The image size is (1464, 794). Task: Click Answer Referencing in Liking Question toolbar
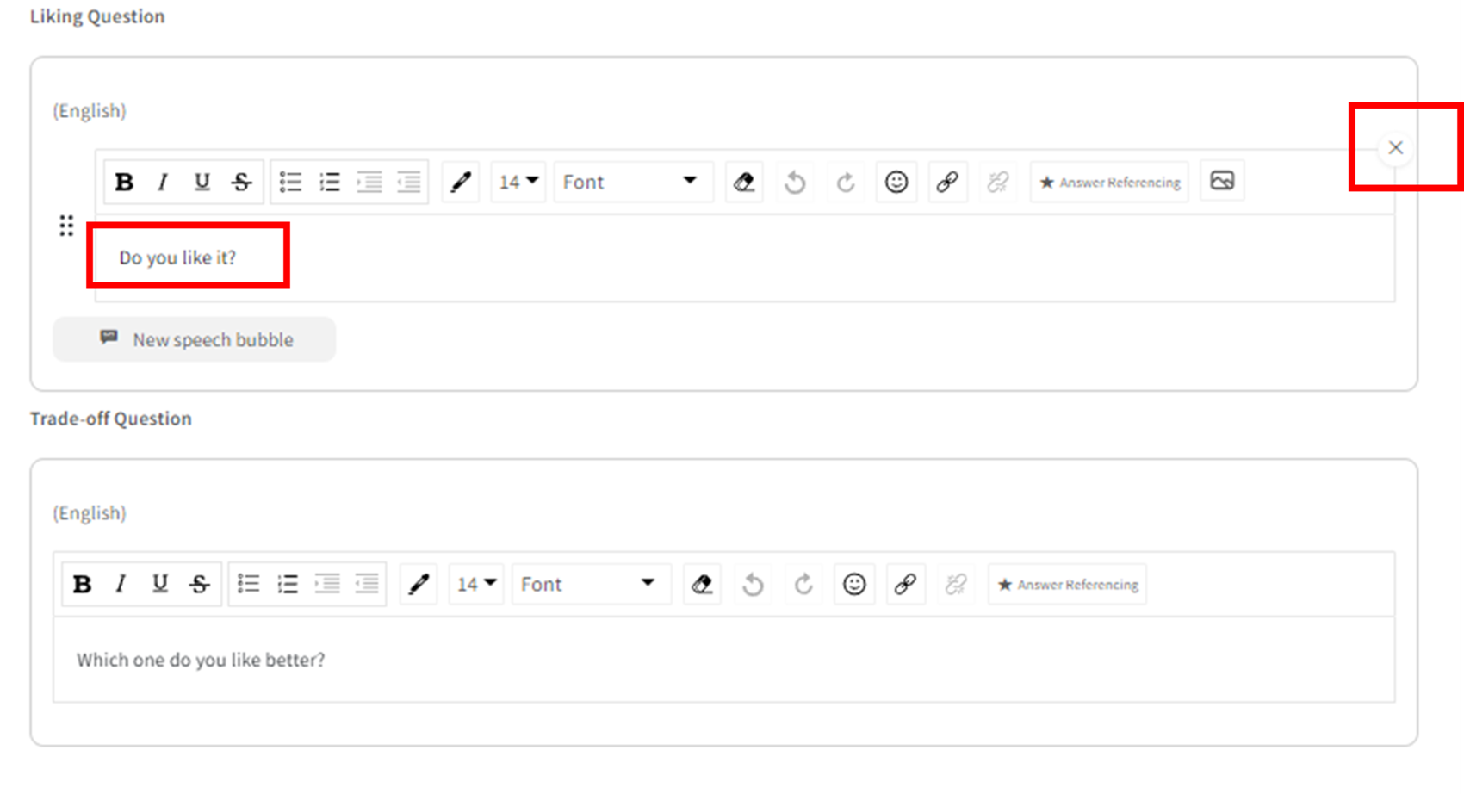[1109, 183]
